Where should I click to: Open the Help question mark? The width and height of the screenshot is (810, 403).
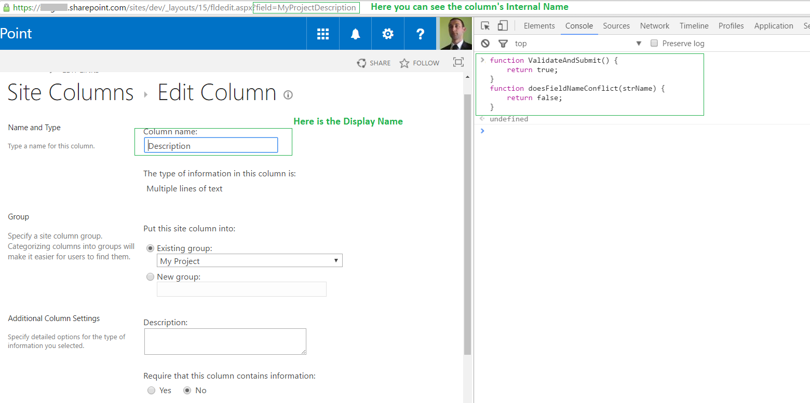[x=421, y=34]
